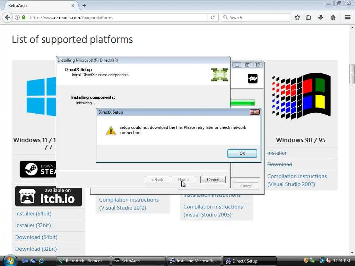Click the Windows 98 / 95 logo image
Image resolution: width=355 pixels, height=266 pixels.
301,96
